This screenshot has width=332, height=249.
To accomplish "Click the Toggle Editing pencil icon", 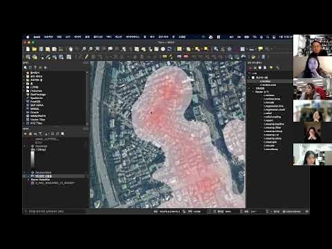I will tap(86, 57).
